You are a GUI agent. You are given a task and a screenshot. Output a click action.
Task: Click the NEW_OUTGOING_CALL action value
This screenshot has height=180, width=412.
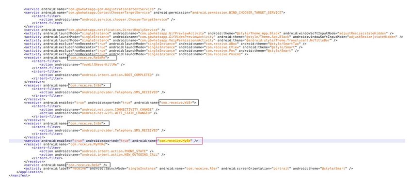click(120, 154)
